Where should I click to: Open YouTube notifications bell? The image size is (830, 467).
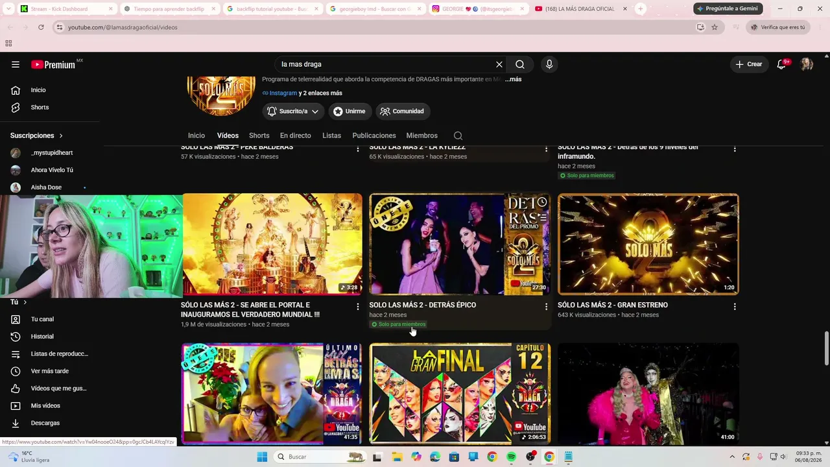pyautogui.click(x=782, y=64)
